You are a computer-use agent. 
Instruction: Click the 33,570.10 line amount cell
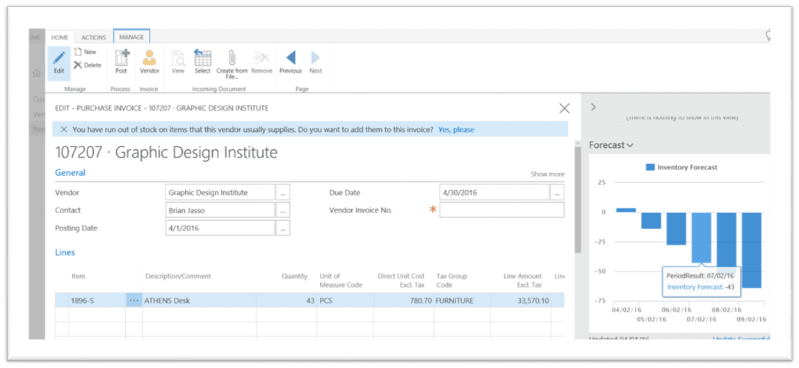click(522, 301)
